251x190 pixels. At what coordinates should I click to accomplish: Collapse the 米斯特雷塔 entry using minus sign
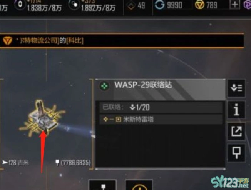112,119
